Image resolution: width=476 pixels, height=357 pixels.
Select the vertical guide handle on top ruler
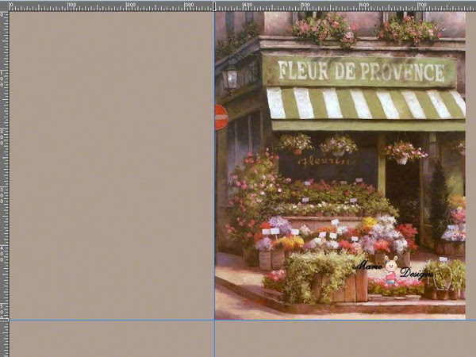point(214,6)
